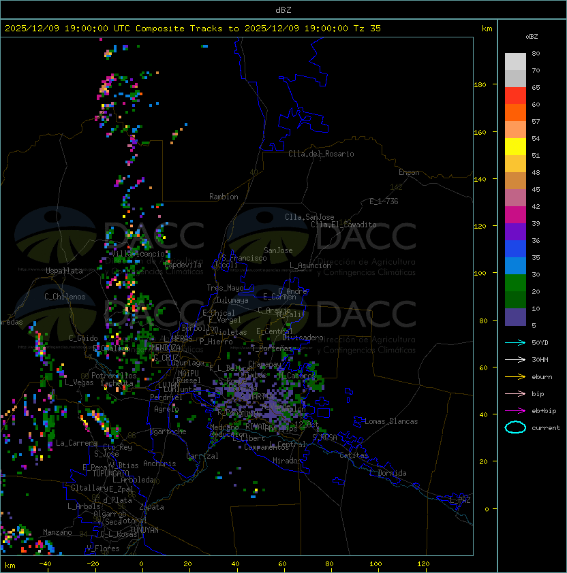Image resolution: width=567 pixels, height=573 pixels.
Task: Click the white 30HM arrow icon
Action: click(515, 360)
